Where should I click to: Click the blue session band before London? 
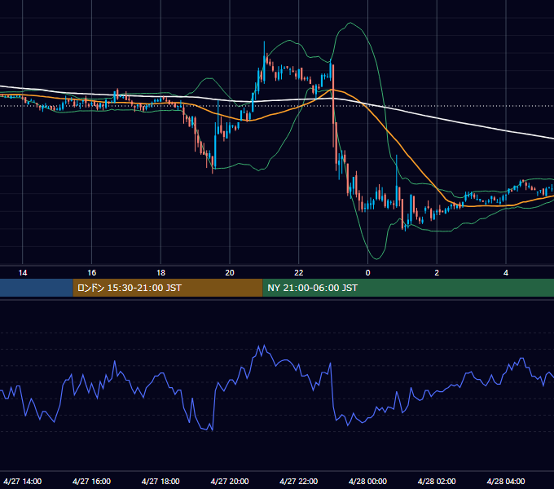click(x=37, y=288)
